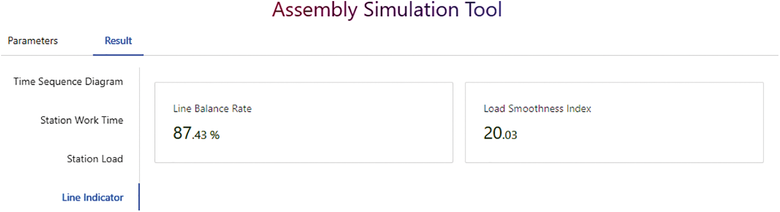
Task: Click the 87.43 % value
Action: (196, 134)
